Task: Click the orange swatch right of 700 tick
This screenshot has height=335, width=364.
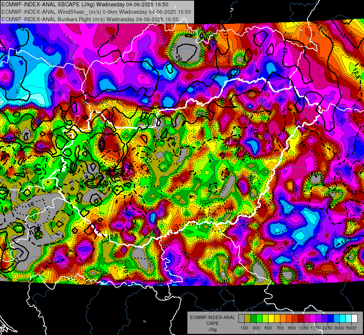Action: click(x=283, y=319)
